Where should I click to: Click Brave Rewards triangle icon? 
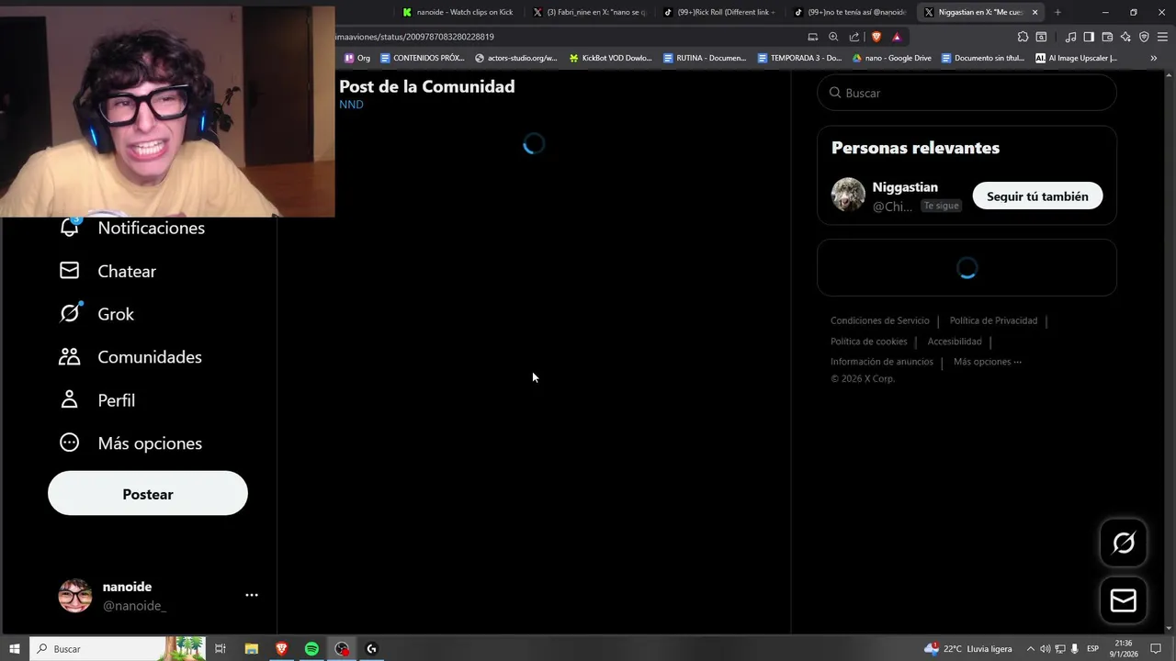coord(897,37)
